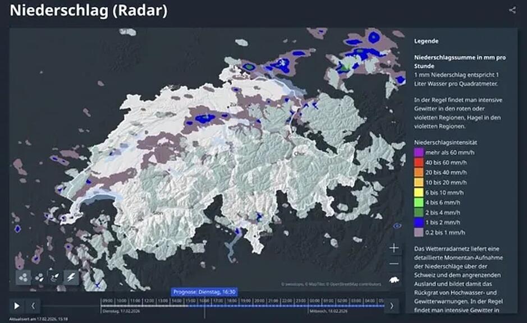Zoom in on the map with plus
The image size is (527, 323).
[x=395, y=247]
